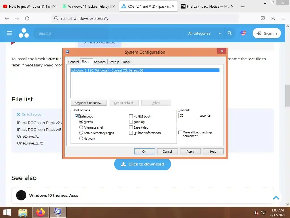Click OneDrive.7z in the file list
This screenshot has width=290, height=218.
[x=28, y=137]
